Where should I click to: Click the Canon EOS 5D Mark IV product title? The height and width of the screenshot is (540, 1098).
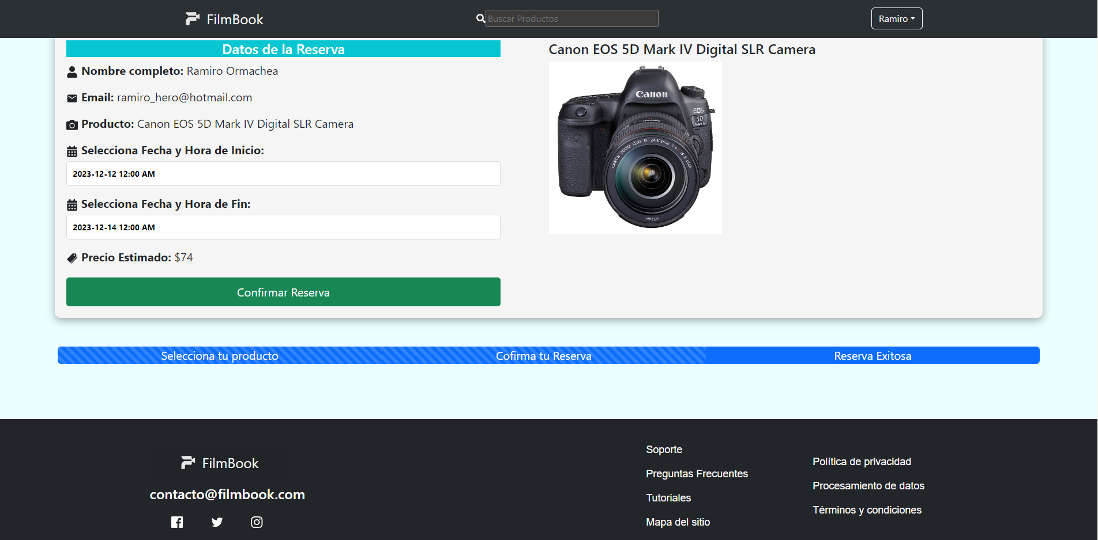click(682, 50)
